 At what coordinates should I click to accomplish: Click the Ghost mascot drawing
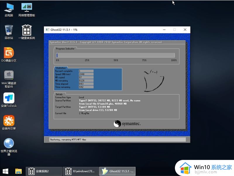coord(154,80)
